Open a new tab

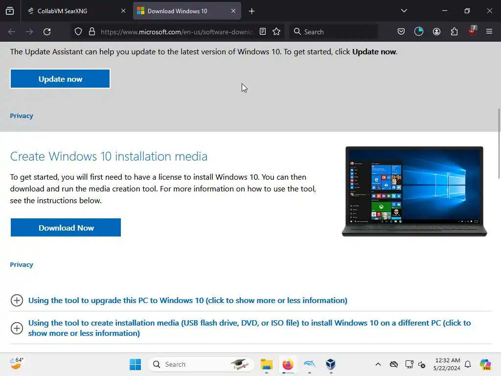[x=252, y=11]
